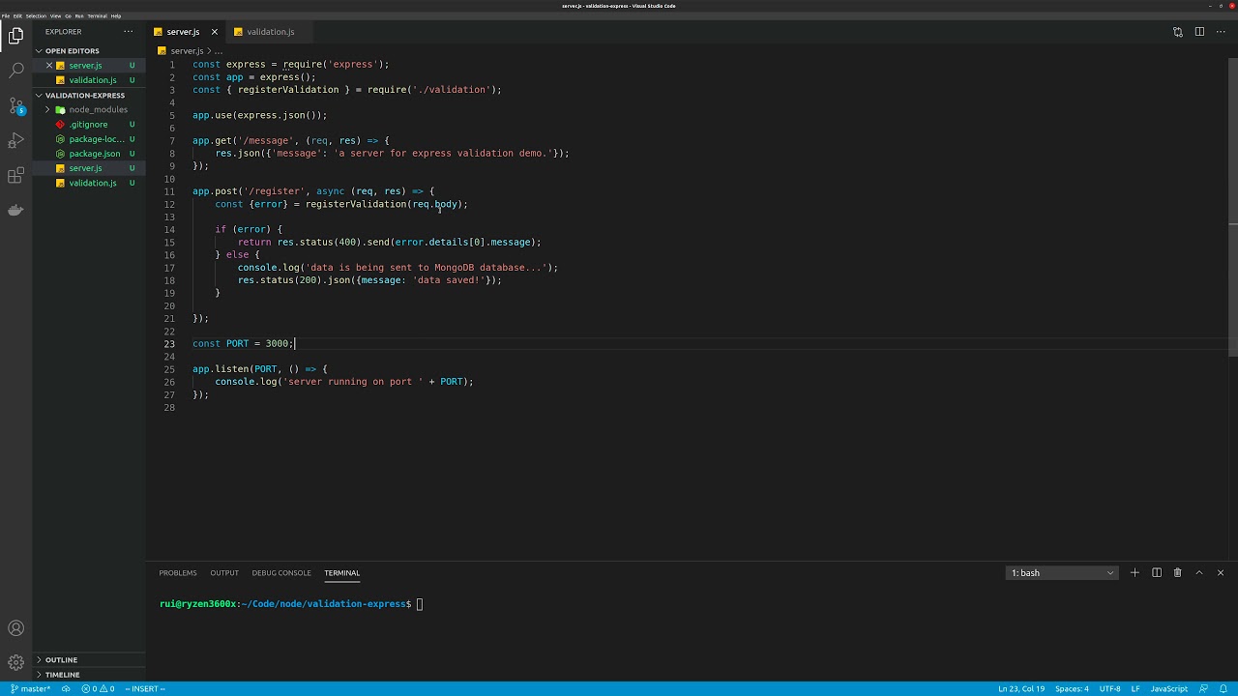The image size is (1238, 696).
Task: Maximize the terminal panel size
Action: [x=1199, y=572]
